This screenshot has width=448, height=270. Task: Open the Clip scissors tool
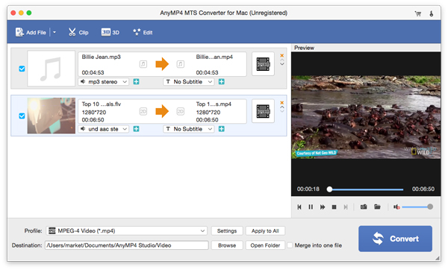[78, 32]
